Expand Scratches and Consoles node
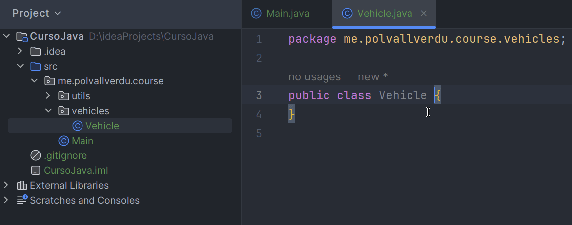Image resolution: width=572 pixels, height=225 pixels. coord(6,200)
